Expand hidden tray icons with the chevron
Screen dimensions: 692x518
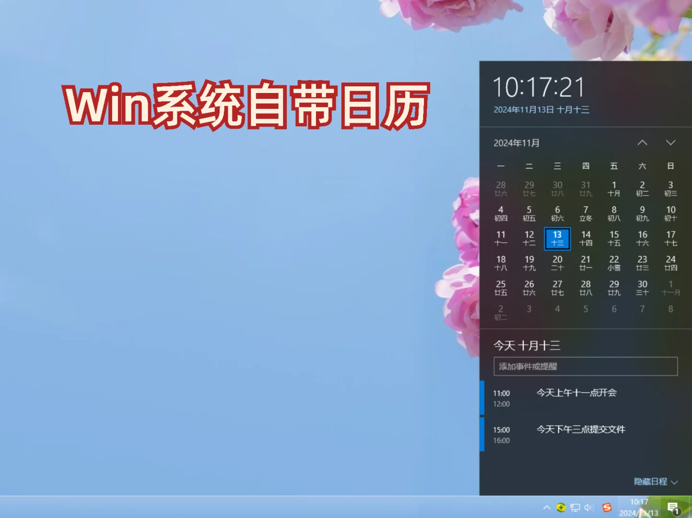(x=547, y=507)
